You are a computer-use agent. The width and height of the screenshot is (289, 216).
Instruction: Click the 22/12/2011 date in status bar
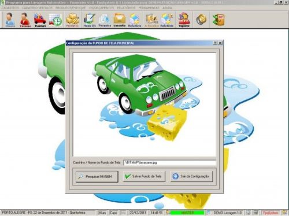tap(138, 213)
